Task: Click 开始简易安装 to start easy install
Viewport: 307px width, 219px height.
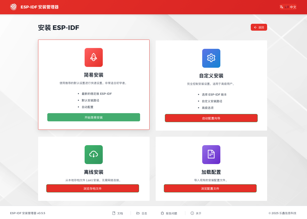Action: coord(94,117)
